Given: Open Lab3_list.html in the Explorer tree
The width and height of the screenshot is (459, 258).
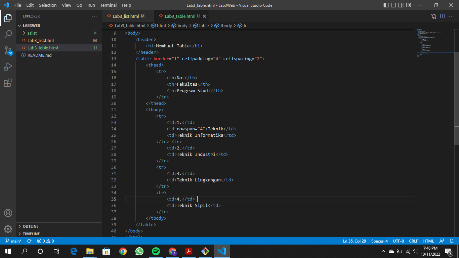Looking at the screenshot, I should click(x=59, y=40).
